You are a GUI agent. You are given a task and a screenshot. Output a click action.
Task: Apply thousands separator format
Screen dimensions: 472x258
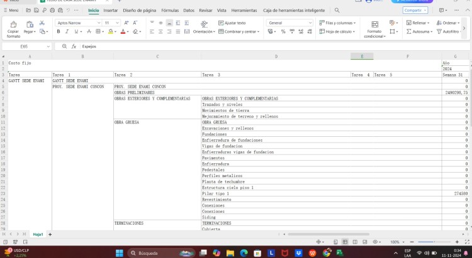292,31
